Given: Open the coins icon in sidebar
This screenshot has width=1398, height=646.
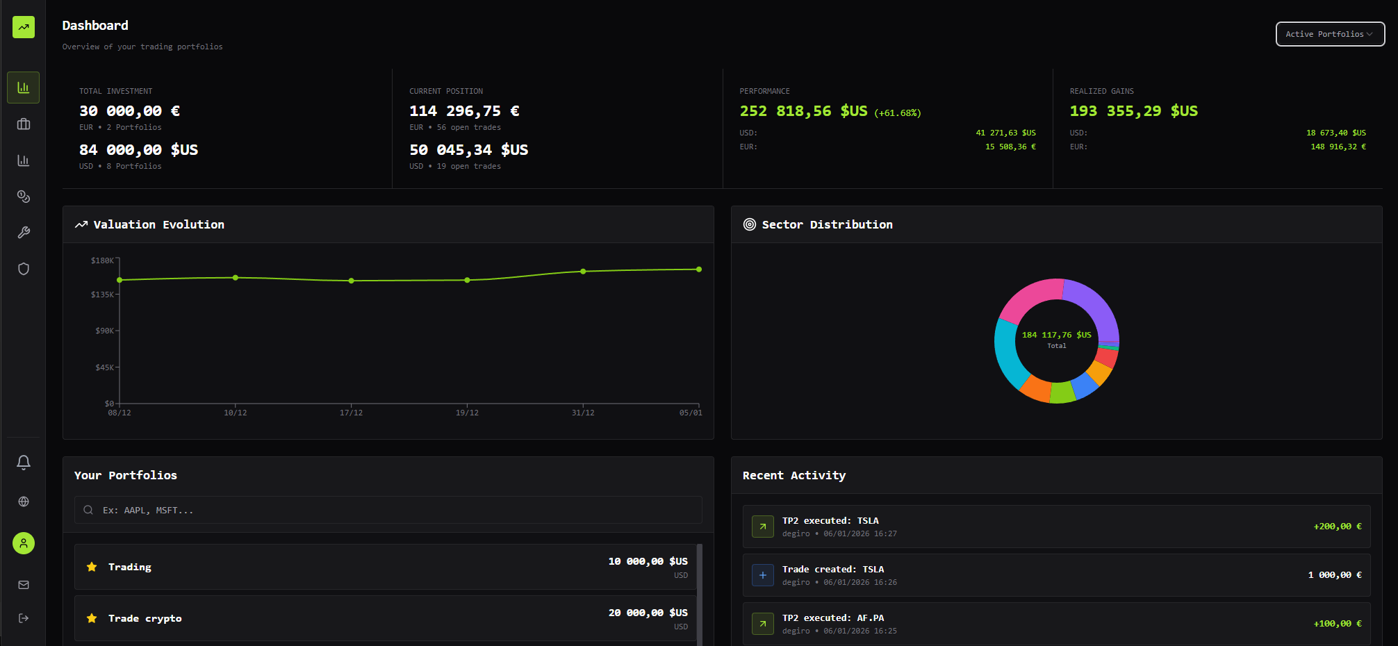Looking at the screenshot, I should 24,197.
